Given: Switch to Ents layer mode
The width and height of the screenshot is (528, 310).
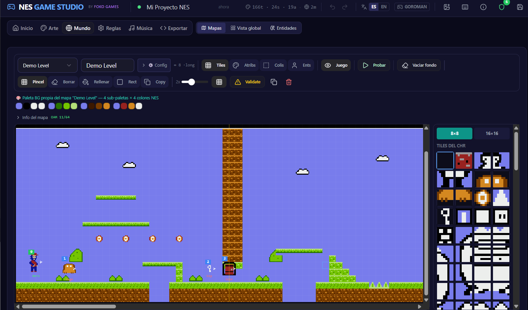Looking at the screenshot, I should click(x=301, y=65).
